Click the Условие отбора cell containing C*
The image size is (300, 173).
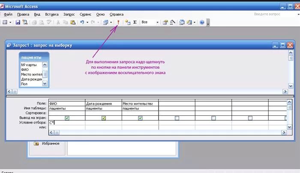pos(67,123)
